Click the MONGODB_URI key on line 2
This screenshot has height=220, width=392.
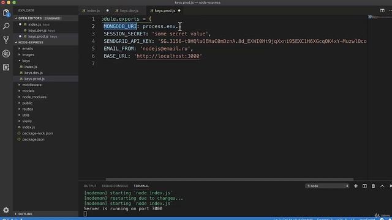tap(120, 26)
